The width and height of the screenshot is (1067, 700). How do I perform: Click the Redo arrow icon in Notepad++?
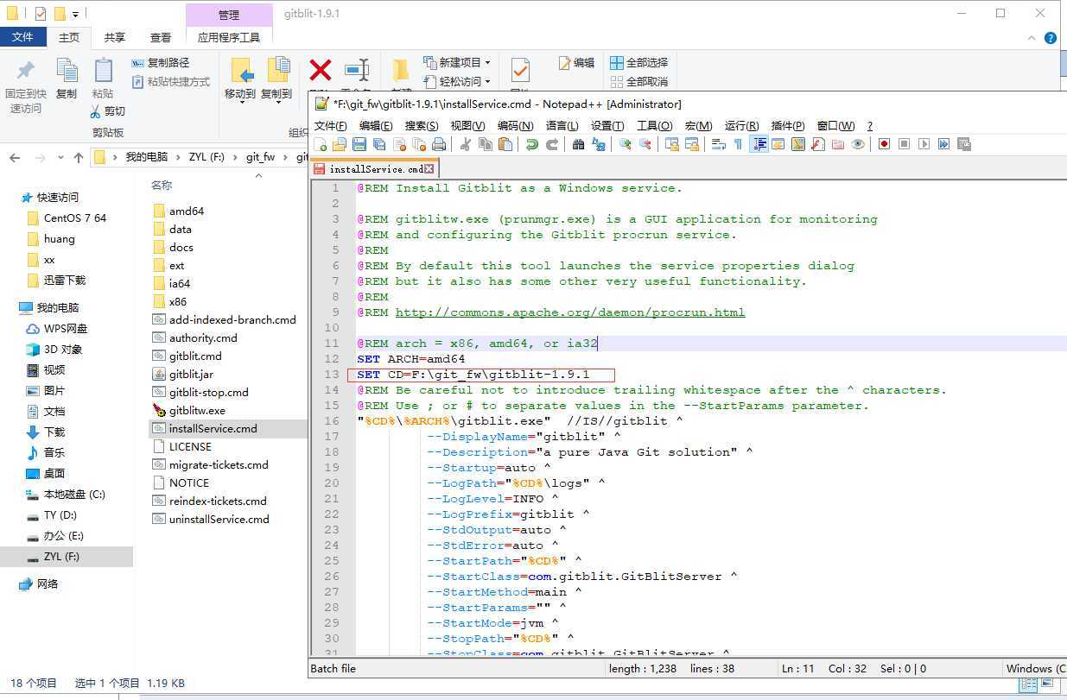(552, 144)
